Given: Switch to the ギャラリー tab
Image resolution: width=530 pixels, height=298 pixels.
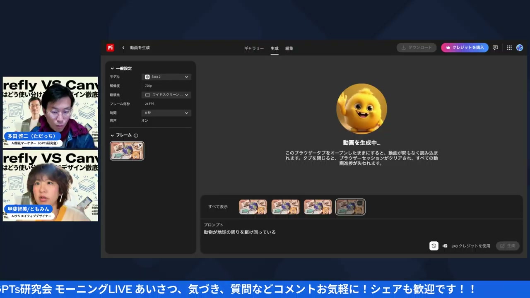Looking at the screenshot, I should (x=254, y=48).
